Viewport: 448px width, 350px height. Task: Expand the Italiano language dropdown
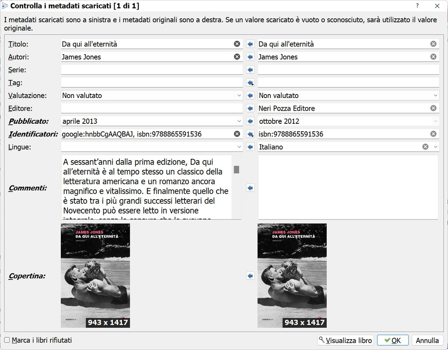[435, 147]
